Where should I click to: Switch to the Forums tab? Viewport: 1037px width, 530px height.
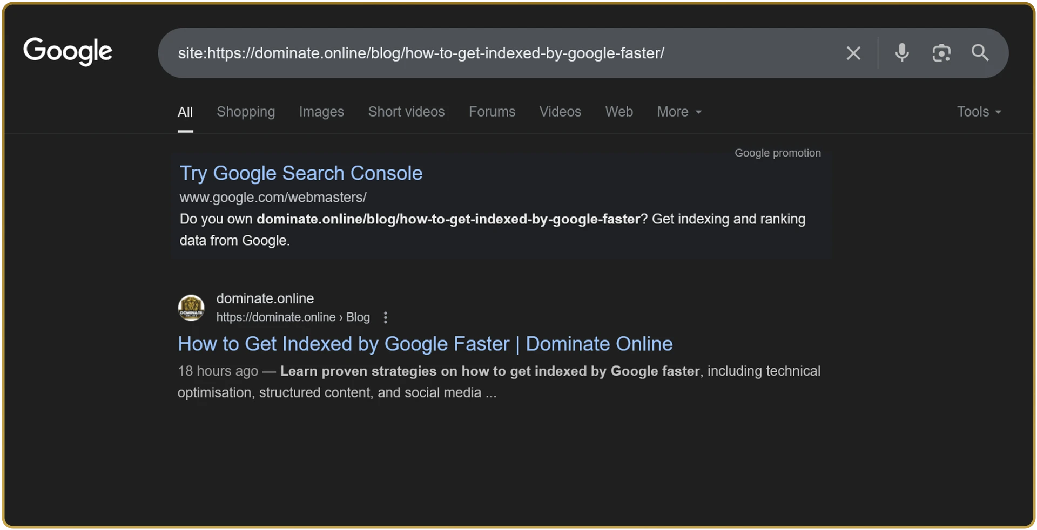(x=492, y=112)
